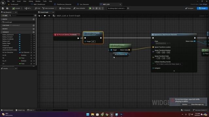
Task: Switch to the WBP_ThirdPerson tab
Action: [x=39, y=4]
